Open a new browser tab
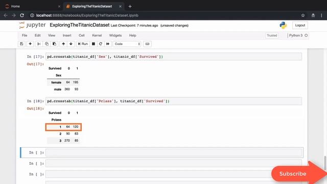327x184 pixels. click(x=130, y=7)
